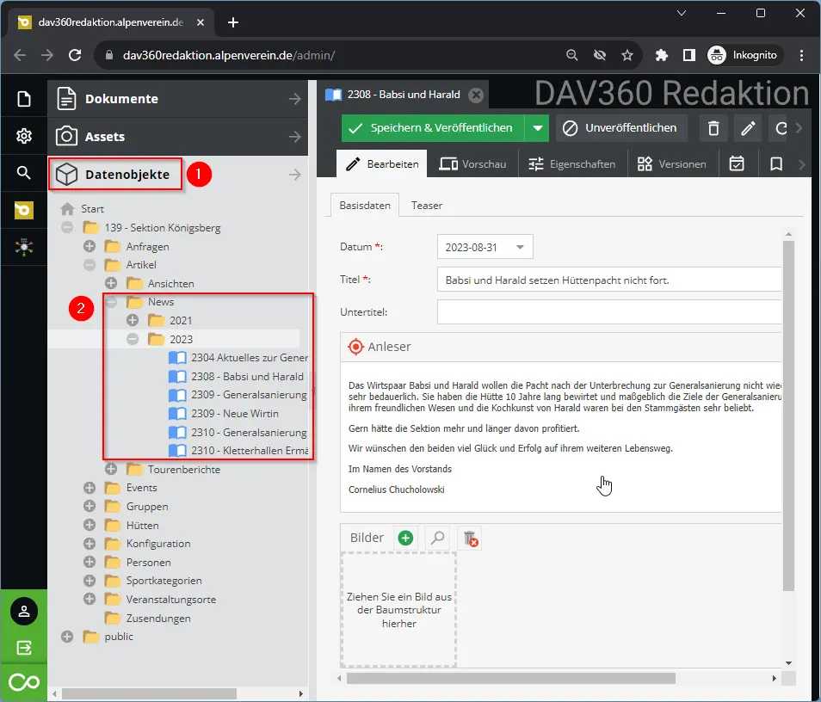
Task: Click the delete trash icon in toolbar
Action: click(713, 128)
